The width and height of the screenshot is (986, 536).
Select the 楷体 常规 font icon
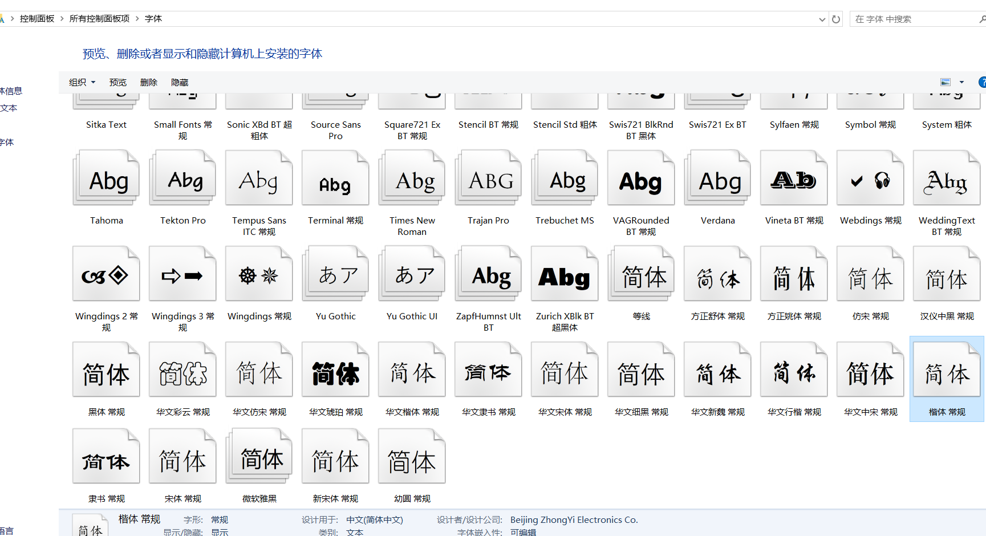pyautogui.click(x=947, y=369)
